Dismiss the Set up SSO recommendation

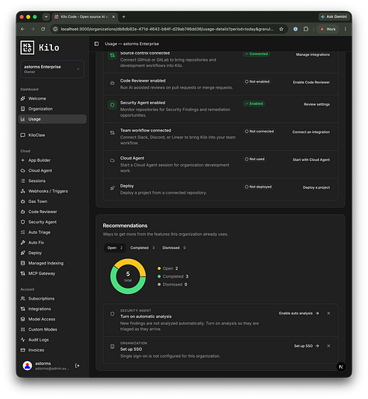tap(328, 346)
